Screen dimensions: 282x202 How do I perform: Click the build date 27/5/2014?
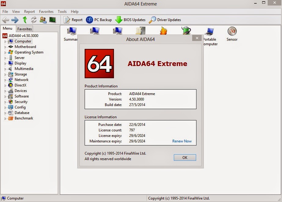(x=137, y=105)
